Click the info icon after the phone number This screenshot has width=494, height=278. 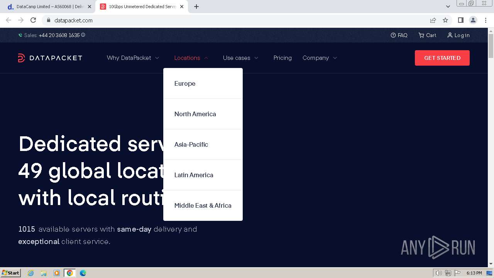[83, 35]
